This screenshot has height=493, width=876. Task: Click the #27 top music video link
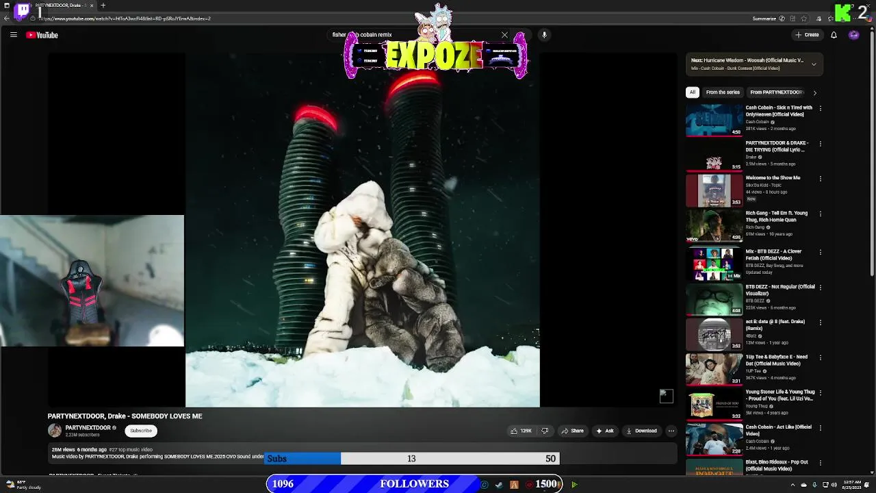(131, 450)
